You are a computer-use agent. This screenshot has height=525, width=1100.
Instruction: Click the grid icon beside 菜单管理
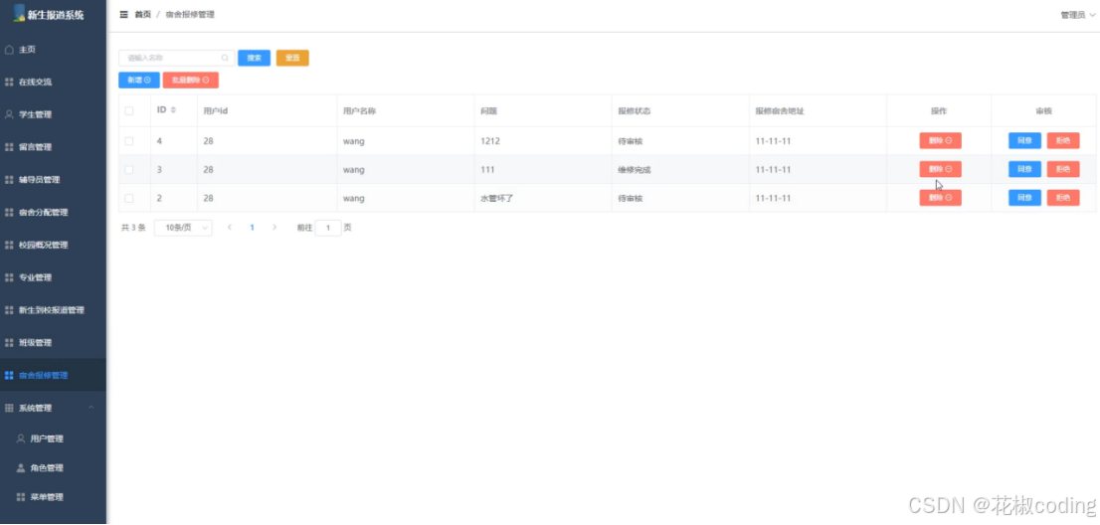(x=20, y=497)
